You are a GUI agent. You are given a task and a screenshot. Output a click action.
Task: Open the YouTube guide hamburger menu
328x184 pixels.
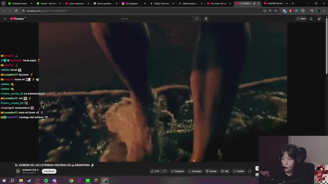click(5, 19)
